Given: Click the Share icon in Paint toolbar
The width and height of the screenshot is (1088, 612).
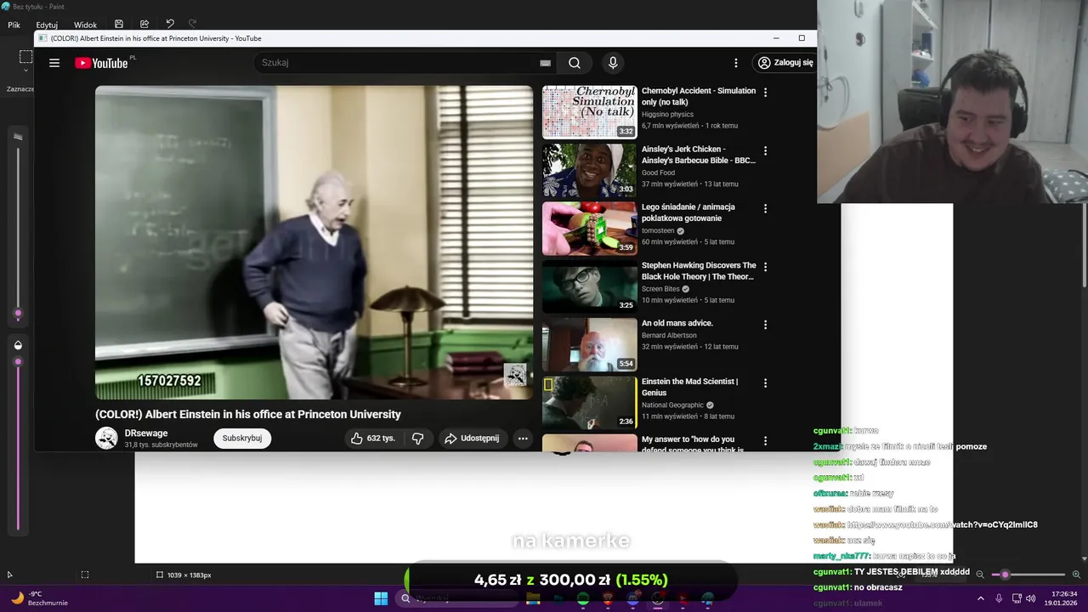Looking at the screenshot, I should point(144,25).
